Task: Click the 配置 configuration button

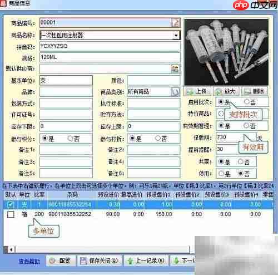Action: coord(61,261)
